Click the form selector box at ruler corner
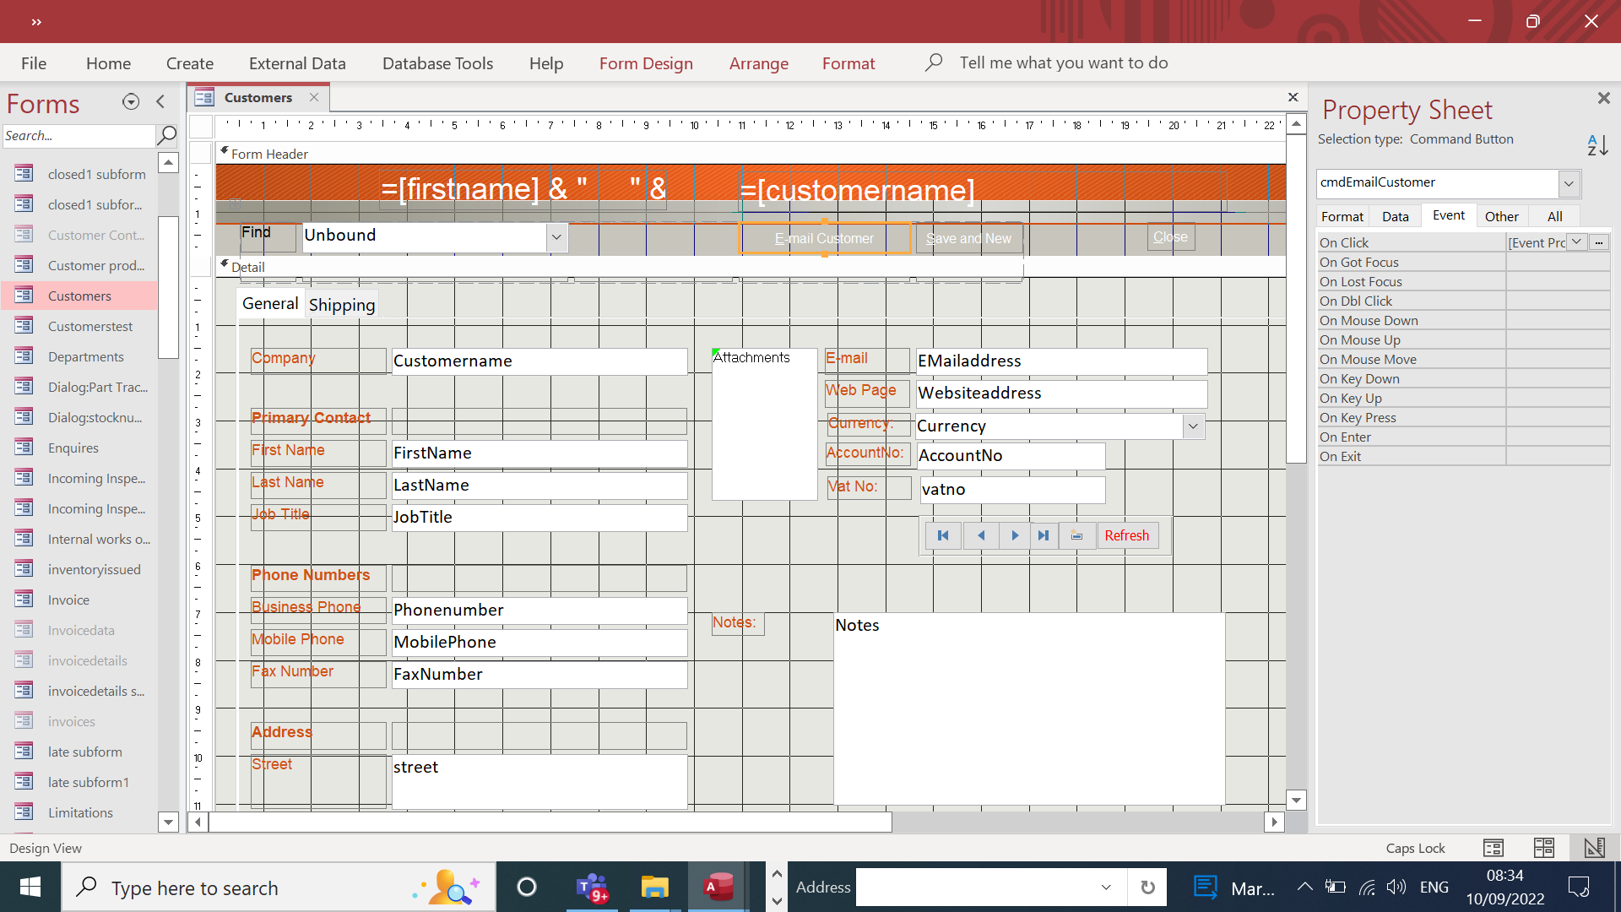Image resolution: width=1621 pixels, height=912 pixels. (201, 127)
